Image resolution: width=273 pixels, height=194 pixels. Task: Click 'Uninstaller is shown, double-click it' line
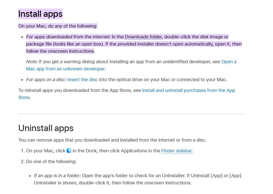[113, 183]
